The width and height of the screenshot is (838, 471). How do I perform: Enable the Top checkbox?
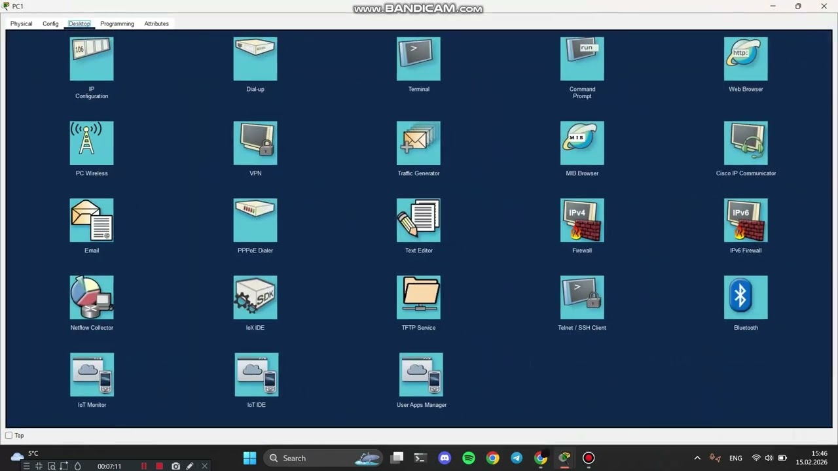pos(9,435)
